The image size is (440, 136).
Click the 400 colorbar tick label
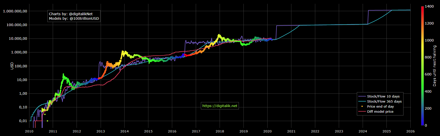pyautogui.click(x=428, y=91)
